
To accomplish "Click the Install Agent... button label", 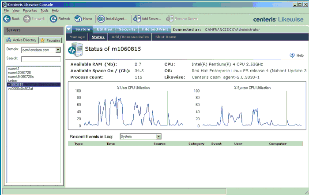I will [x=116, y=19].
